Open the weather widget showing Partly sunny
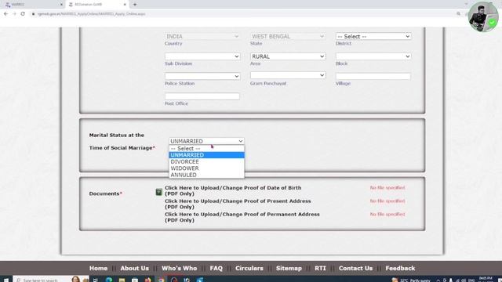Image resolution: width=502 pixels, height=282 pixels. click(x=412, y=280)
